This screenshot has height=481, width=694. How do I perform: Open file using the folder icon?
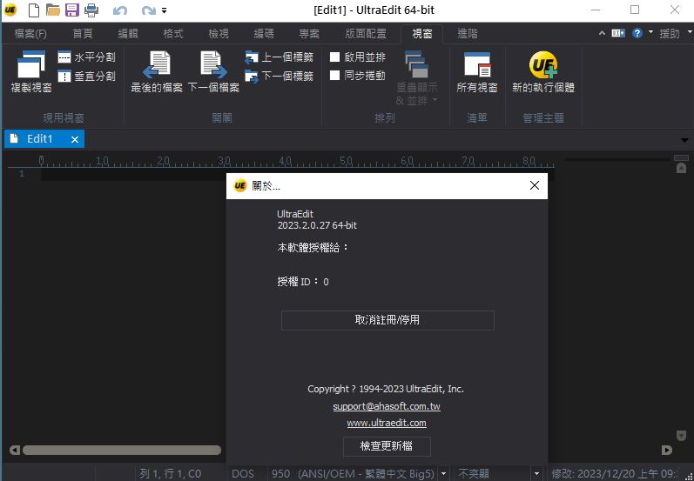pos(53,10)
